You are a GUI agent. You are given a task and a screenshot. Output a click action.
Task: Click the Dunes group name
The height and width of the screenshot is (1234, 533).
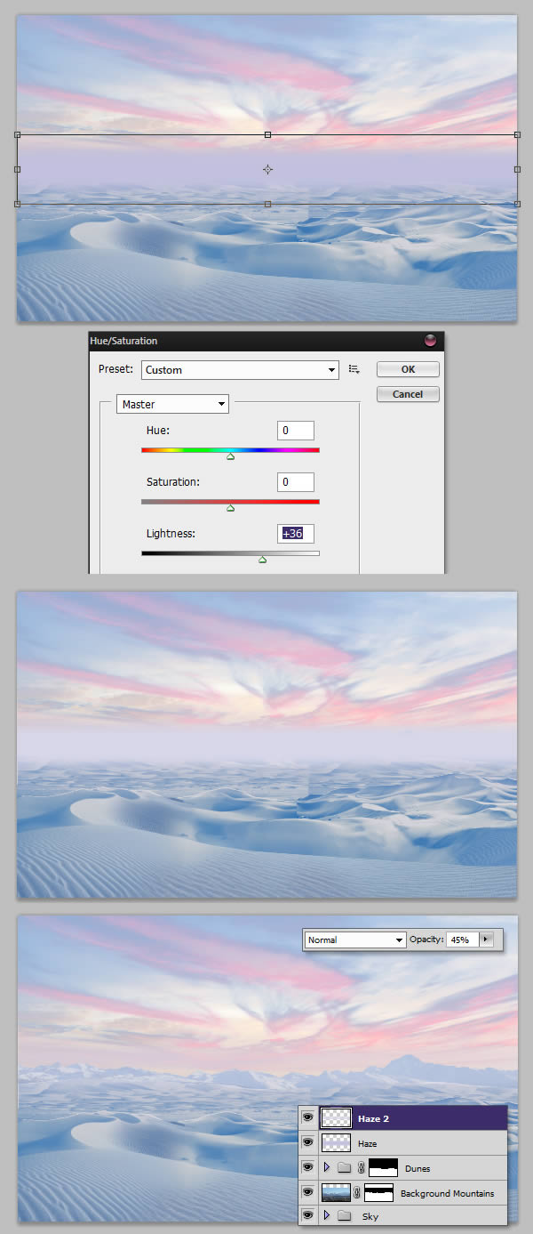(418, 1168)
